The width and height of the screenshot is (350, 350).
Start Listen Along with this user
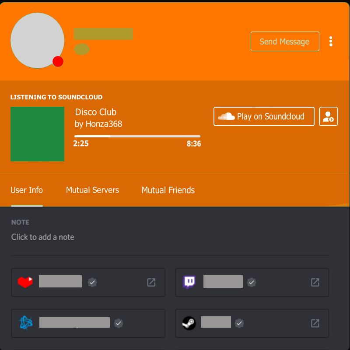(329, 116)
